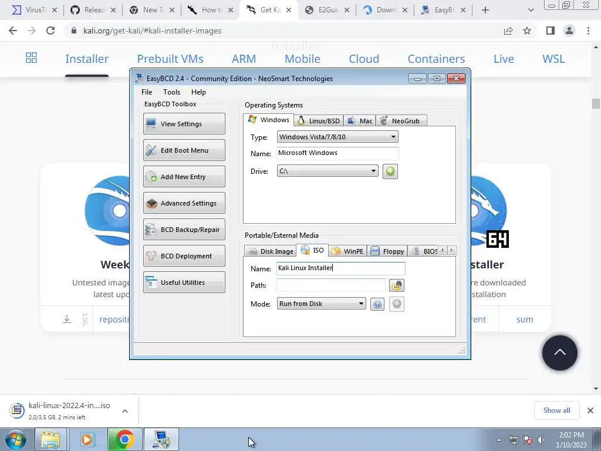Toggle Chrome side panel icon
Viewport: 601px width, 451px height.
[x=551, y=31]
